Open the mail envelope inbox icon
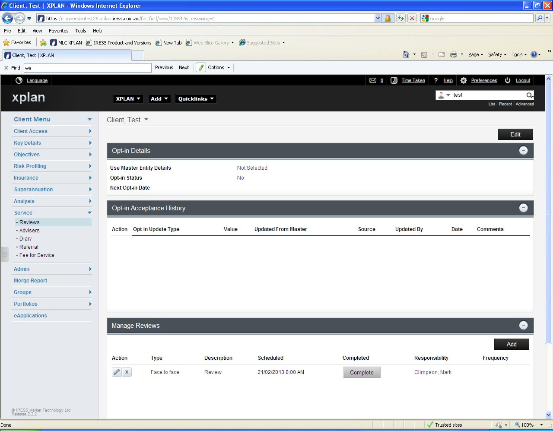Screen dimensions: 553x431 [x=373, y=80]
